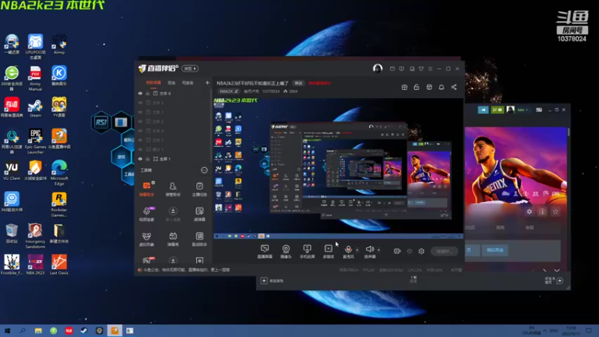The height and width of the screenshot is (337, 599).
Task: Open File Explorer from taskbar
Action: pyautogui.click(x=38, y=330)
